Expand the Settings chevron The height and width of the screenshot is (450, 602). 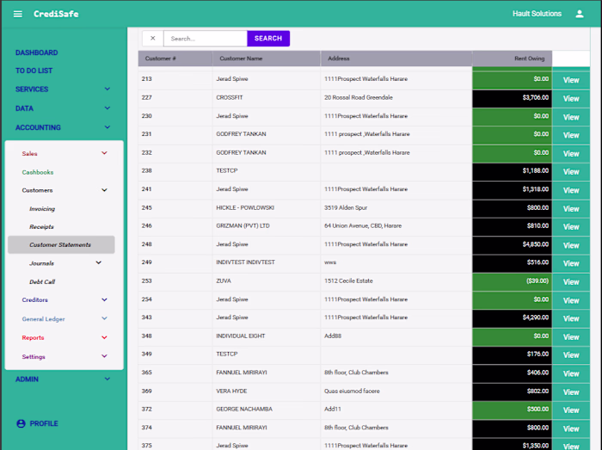click(x=104, y=356)
